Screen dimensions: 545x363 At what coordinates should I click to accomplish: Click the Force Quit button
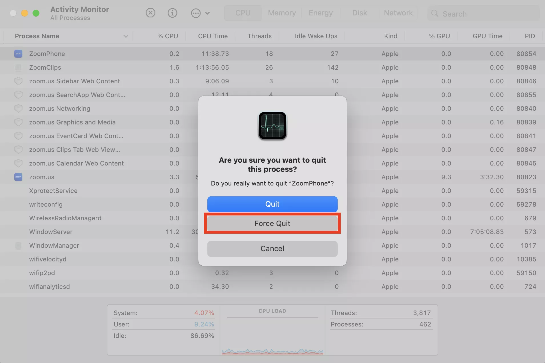(272, 223)
